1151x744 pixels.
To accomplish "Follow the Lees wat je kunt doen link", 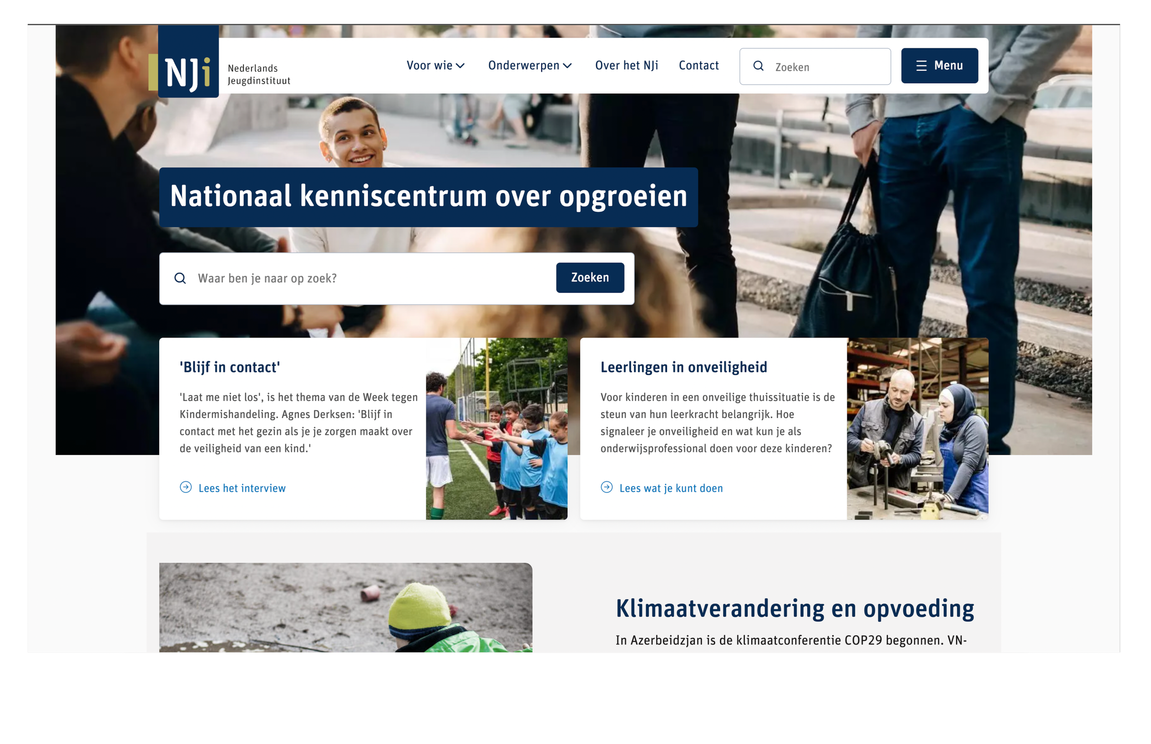I will pyautogui.click(x=671, y=488).
